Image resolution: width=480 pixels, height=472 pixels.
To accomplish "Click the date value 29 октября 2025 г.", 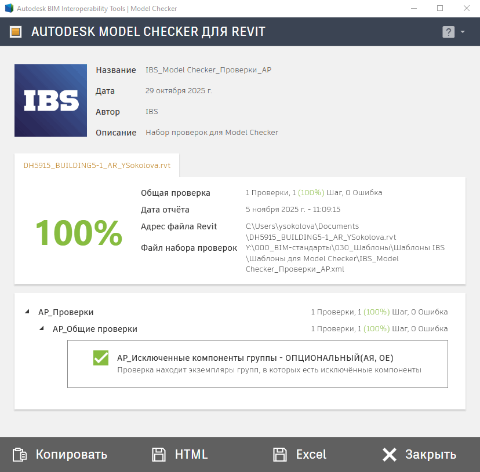I will click(179, 90).
